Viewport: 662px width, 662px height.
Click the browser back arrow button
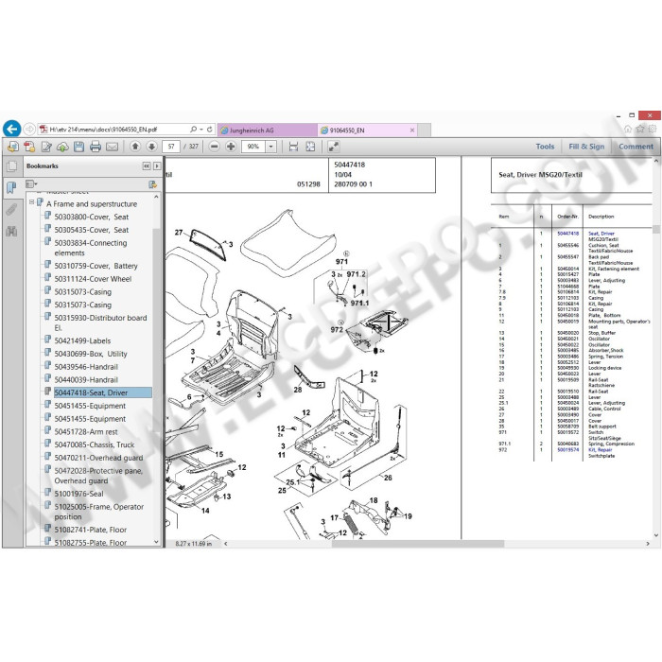pyautogui.click(x=11, y=129)
